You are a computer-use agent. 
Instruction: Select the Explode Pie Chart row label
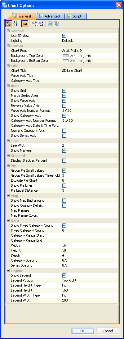tap(24, 180)
